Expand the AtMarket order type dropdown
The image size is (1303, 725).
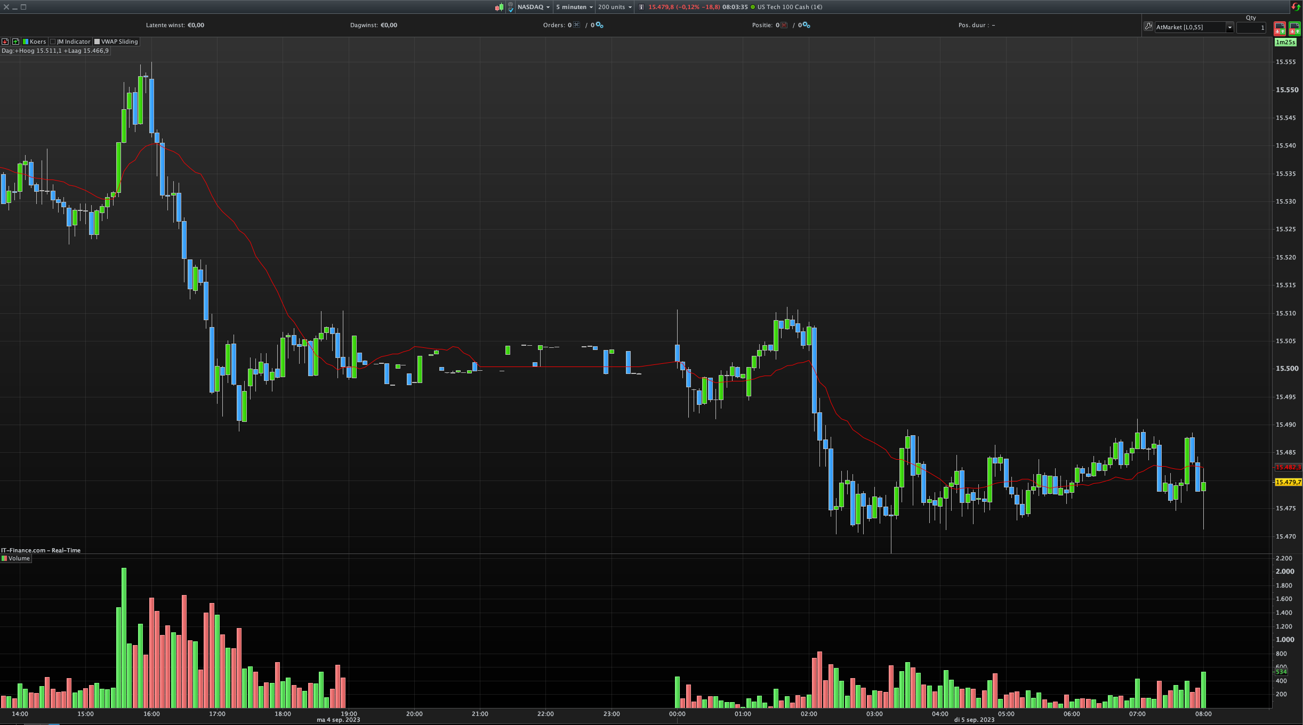(1229, 27)
